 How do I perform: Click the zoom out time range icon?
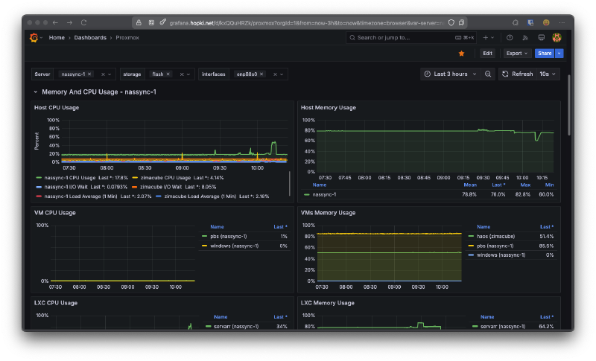coord(488,74)
